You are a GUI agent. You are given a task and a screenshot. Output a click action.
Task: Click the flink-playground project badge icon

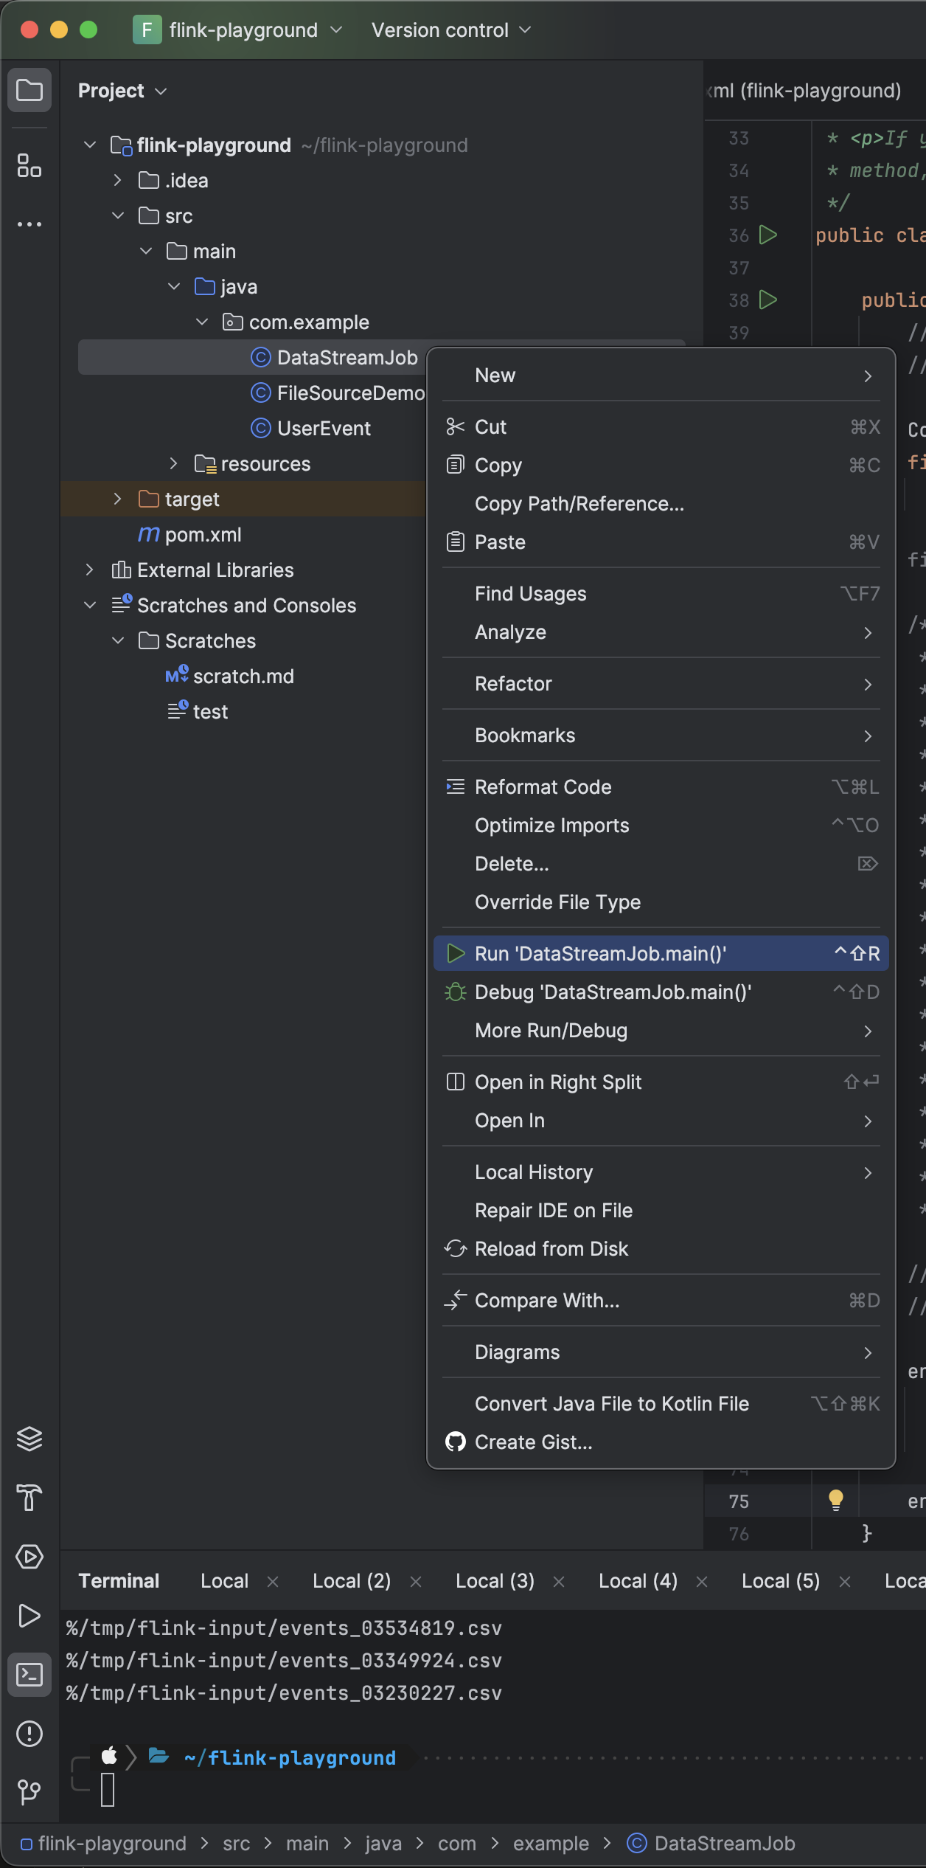(x=147, y=30)
